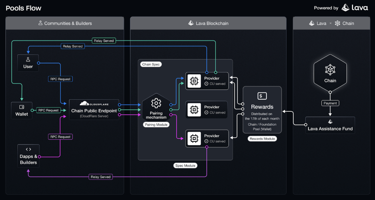Click the Payment label below Chain
The width and height of the screenshot is (375, 200).
click(330, 103)
